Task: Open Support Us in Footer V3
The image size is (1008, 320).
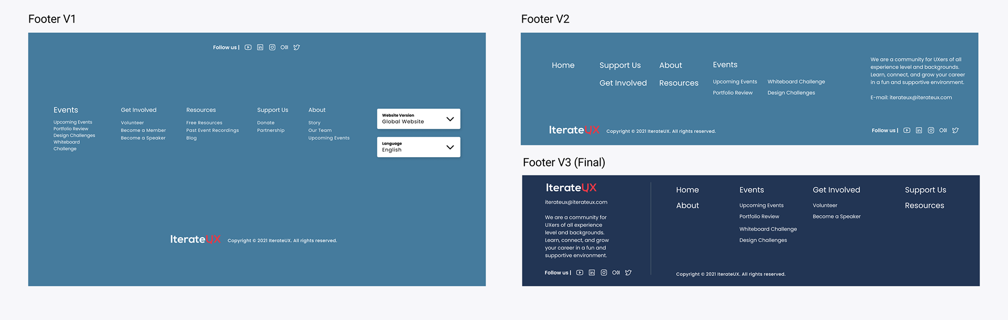Action: (925, 190)
